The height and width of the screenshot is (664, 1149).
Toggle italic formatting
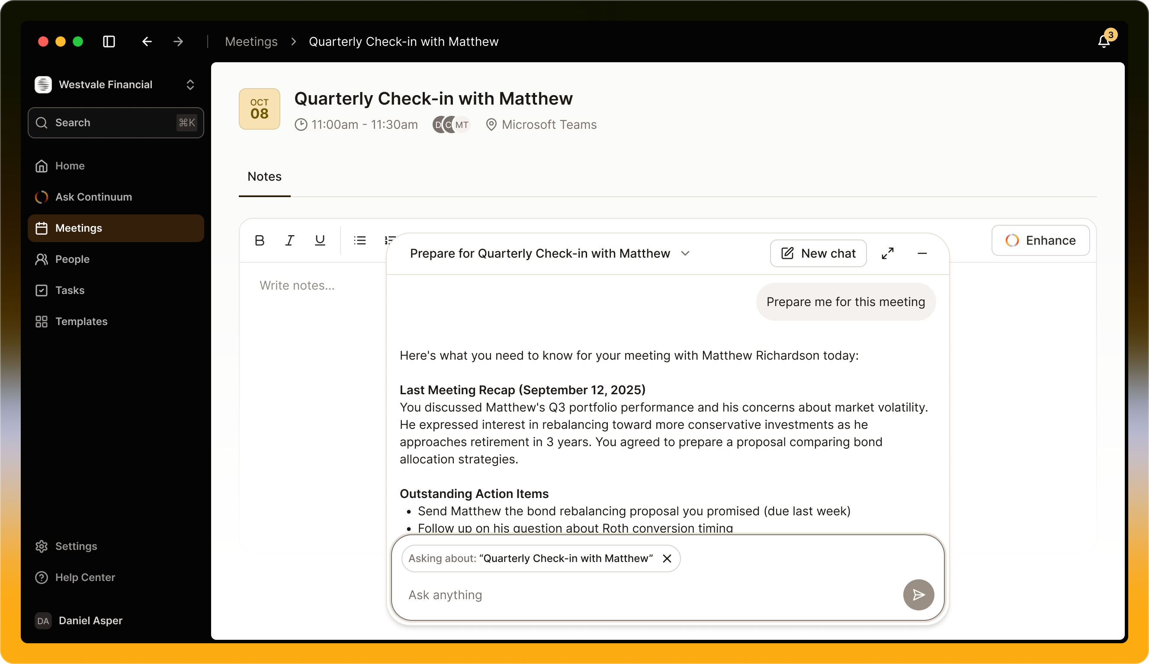click(x=289, y=240)
